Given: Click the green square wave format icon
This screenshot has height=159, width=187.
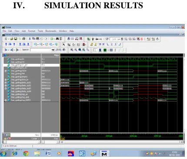Looking at the screenshot, I should coord(105,50).
